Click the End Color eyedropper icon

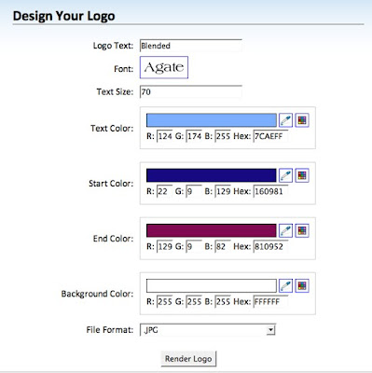285,230
